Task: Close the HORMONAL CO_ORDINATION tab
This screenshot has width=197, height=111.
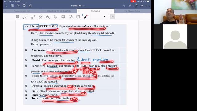Action: [42, 11]
